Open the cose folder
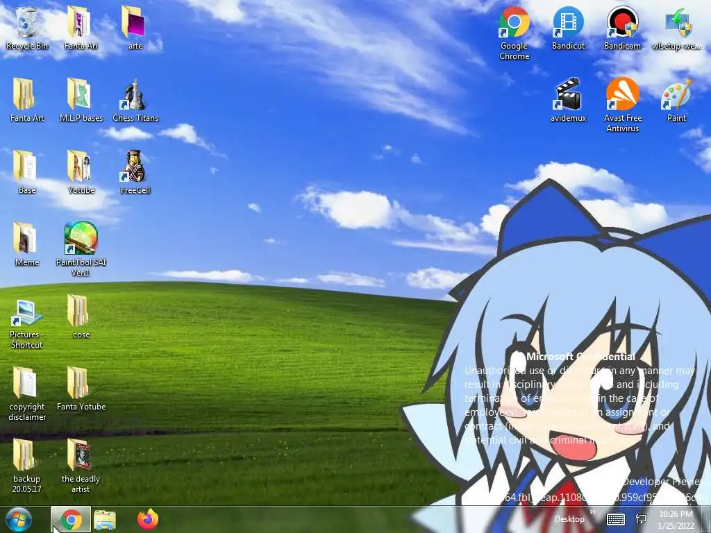This screenshot has width=711, height=533. (81, 316)
